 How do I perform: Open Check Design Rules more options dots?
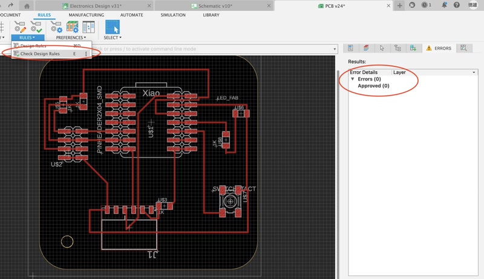[x=86, y=54]
